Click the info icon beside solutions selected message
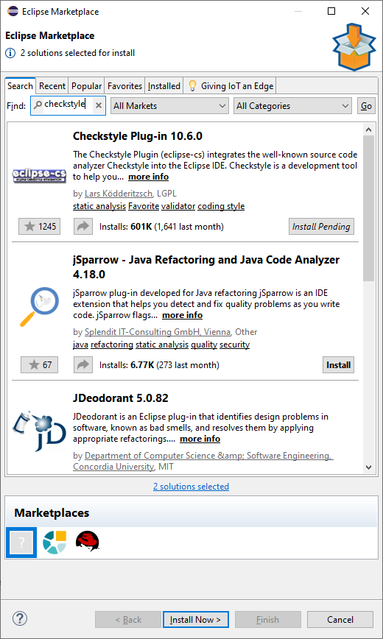This screenshot has height=639, width=383. [x=10, y=53]
